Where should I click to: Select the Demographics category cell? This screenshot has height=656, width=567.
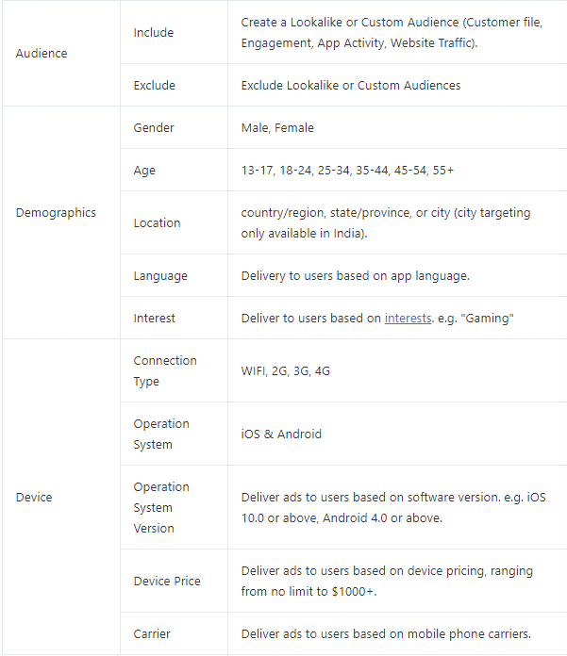click(x=56, y=213)
